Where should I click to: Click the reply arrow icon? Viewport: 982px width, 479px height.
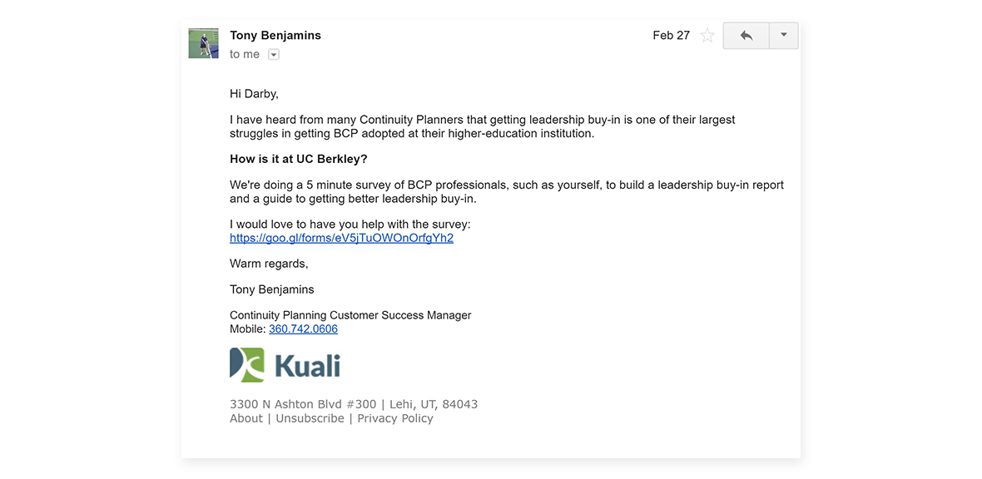pyautogui.click(x=746, y=36)
